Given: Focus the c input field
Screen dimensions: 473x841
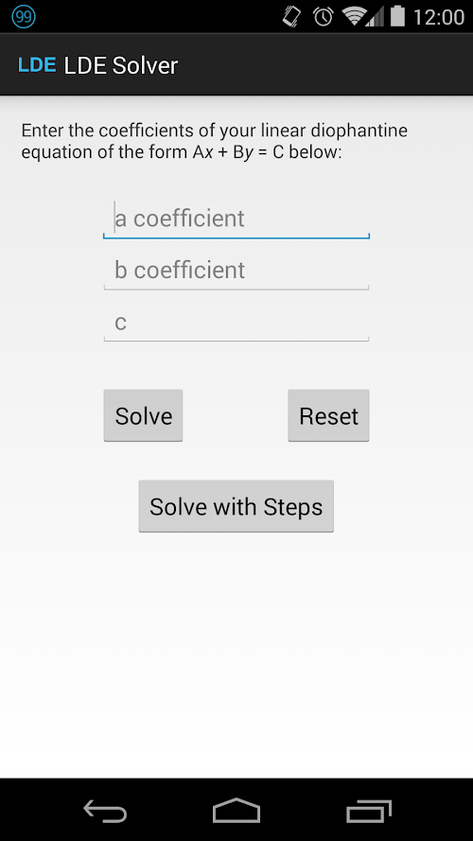Looking at the screenshot, I should tap(236, 322).
